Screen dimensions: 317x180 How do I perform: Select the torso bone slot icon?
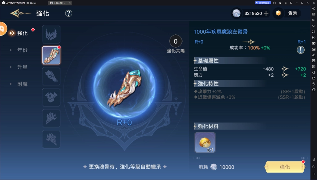[51, 97]
